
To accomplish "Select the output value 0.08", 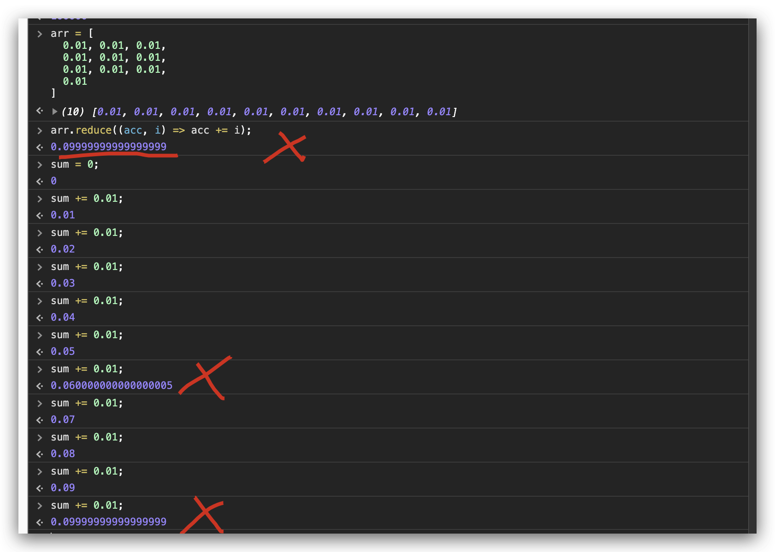I will point(63,454).
